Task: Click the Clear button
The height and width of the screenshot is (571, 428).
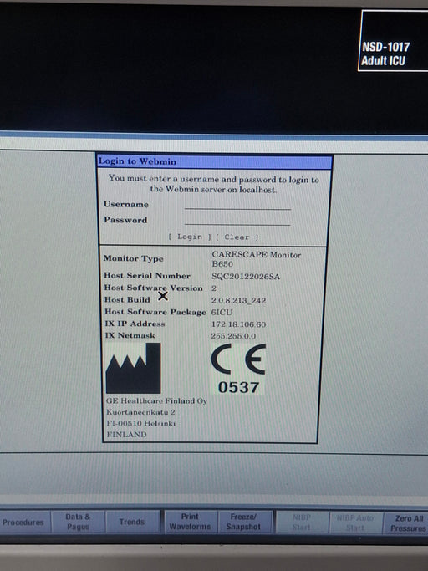Action: [237, 237]
